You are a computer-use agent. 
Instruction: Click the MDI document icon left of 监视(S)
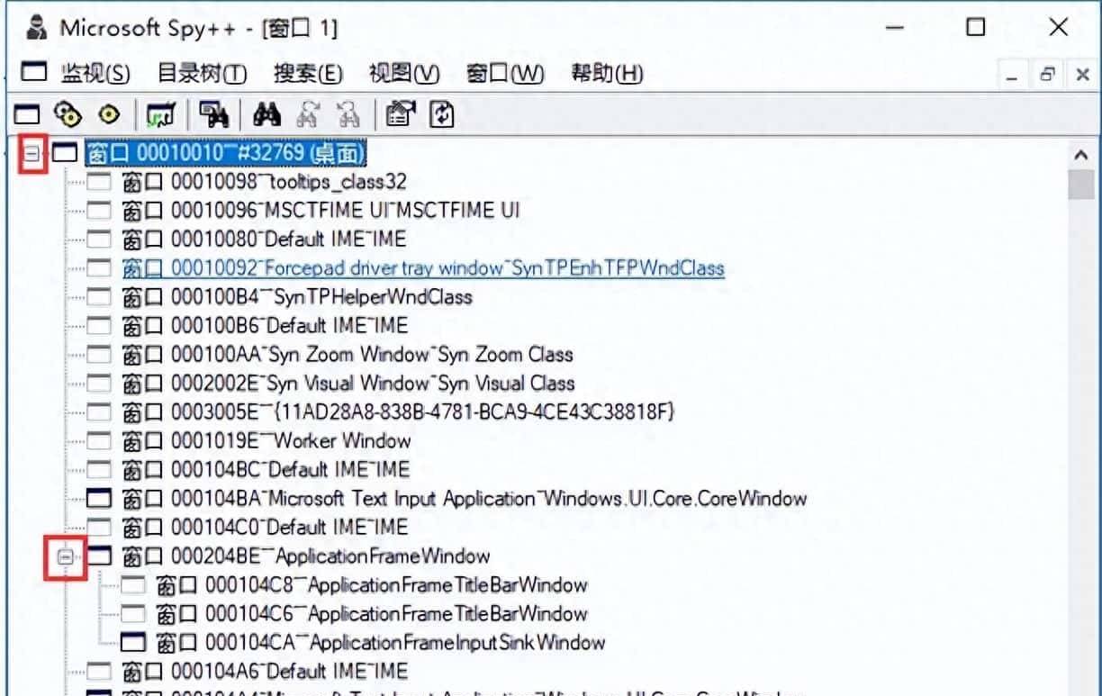click(x=33, y=74)
